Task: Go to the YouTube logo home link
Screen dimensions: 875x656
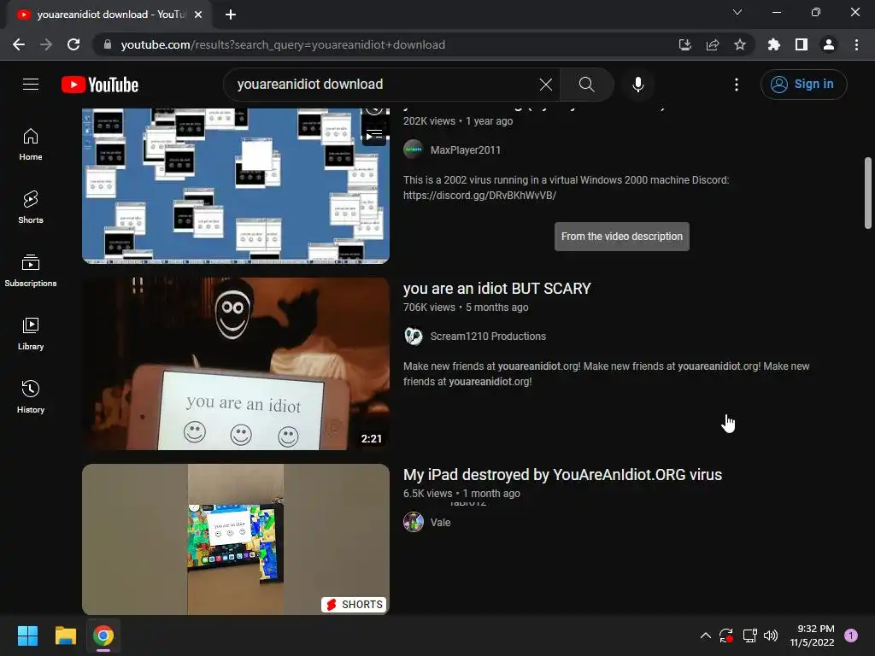Action: click(100, 85)
